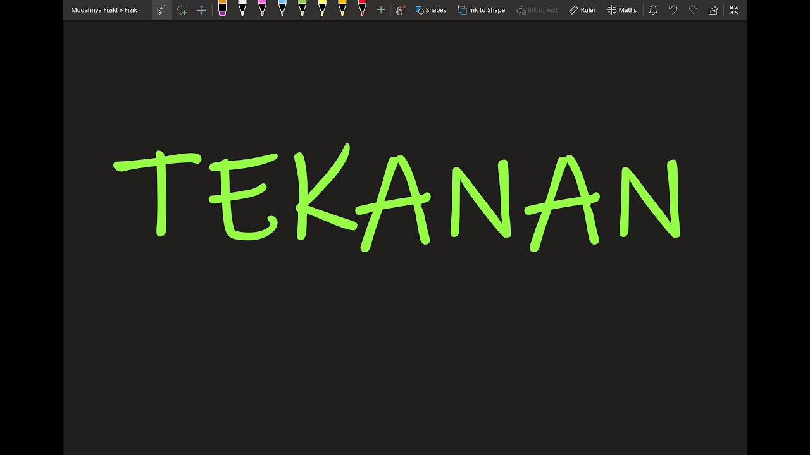Redo the last action
The width and height of the screenshot is (810, 455).
[693, 9]
